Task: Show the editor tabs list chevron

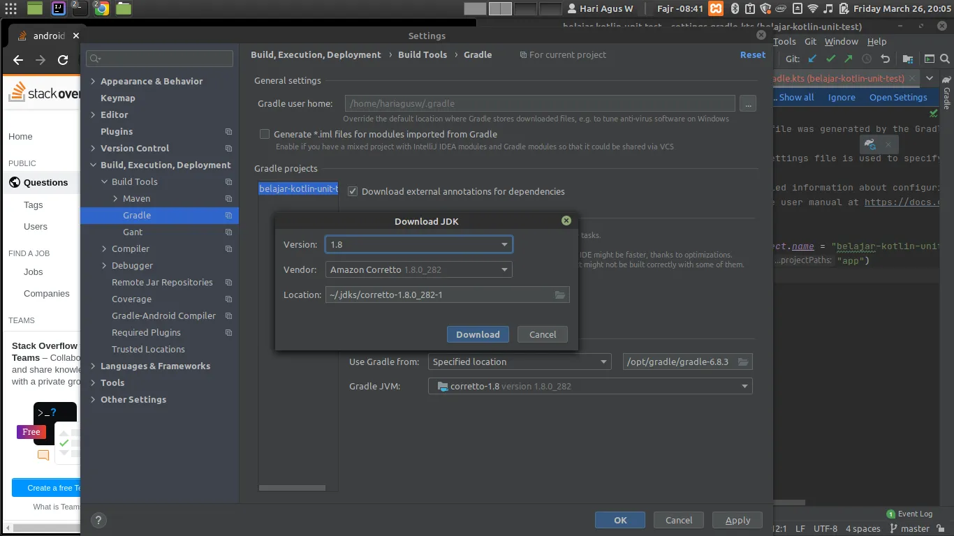Action: [x=930, y=78]
